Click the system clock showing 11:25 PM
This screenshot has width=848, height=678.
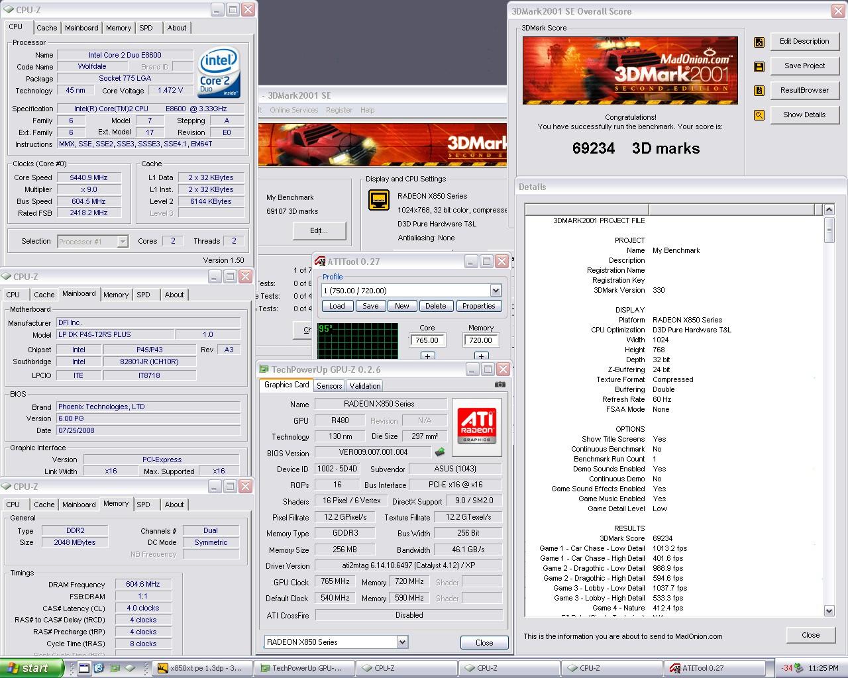pyautogui.click(x=824, y=668)
